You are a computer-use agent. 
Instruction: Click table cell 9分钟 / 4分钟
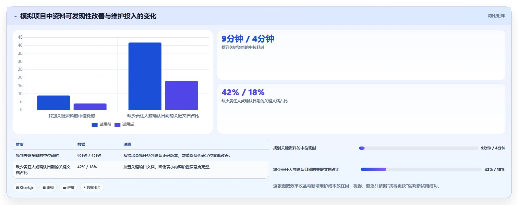pyautogui.click(x=89, y=156)
